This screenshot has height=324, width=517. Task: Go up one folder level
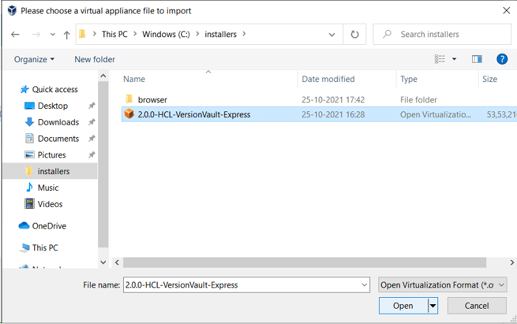(67, 35)
